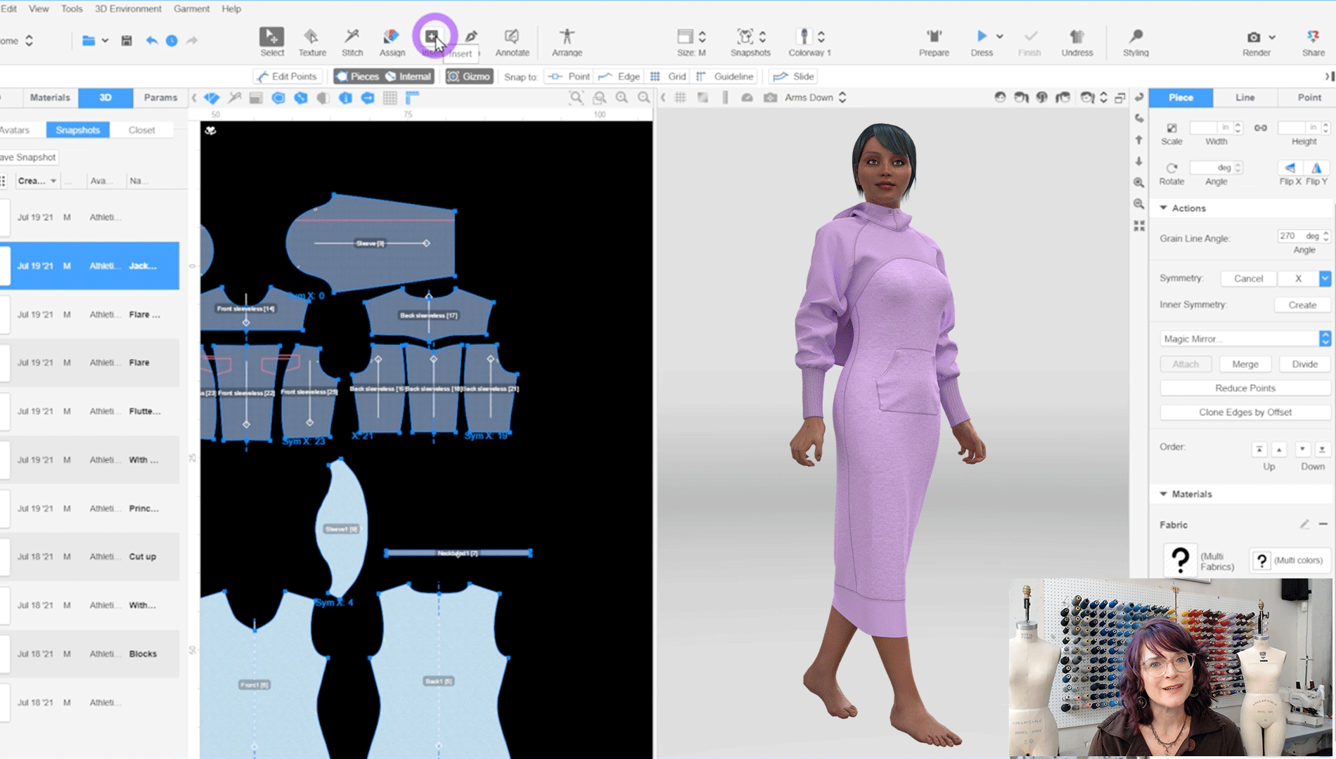The image size is (1336, 759).
Task: Open the Garment menu
Action: tap(191, 8)
